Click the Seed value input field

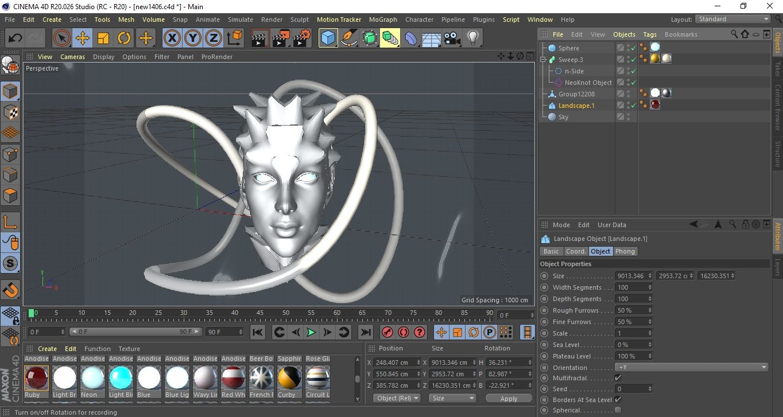coord(631,389)
